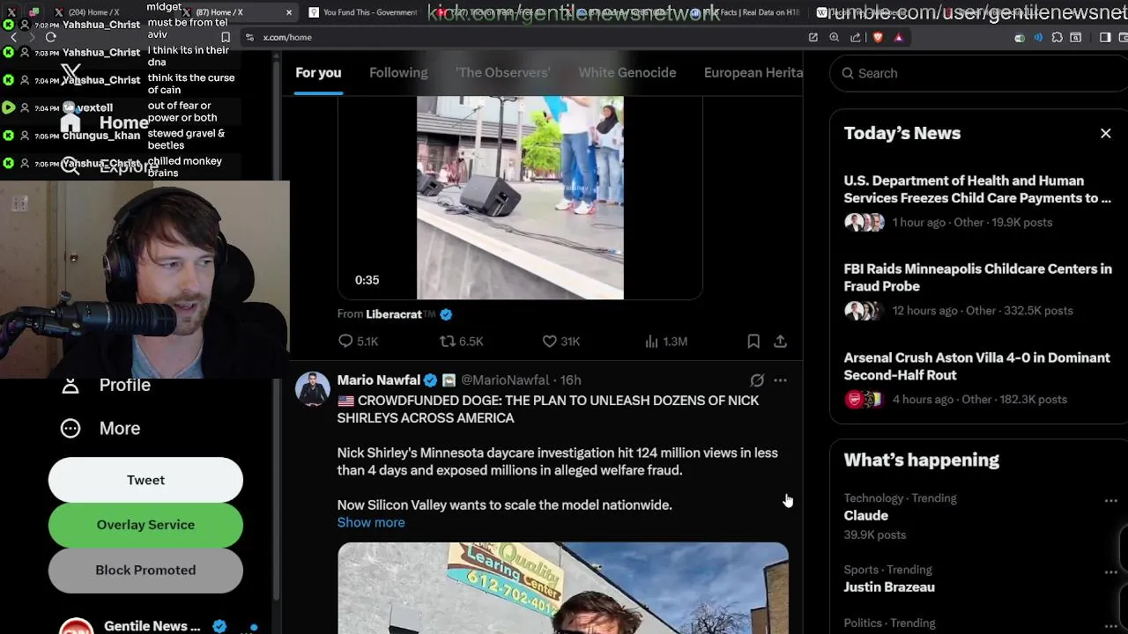
Task: Open more options for Claude trend
Action: pyautogui.click(x=1110, y=500)
